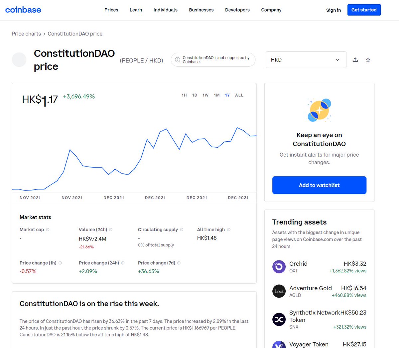The width and height of the screenshot is (399, 348).
Task: Click the Price change (1h) info icon
Action: click(x=60, y=263)
